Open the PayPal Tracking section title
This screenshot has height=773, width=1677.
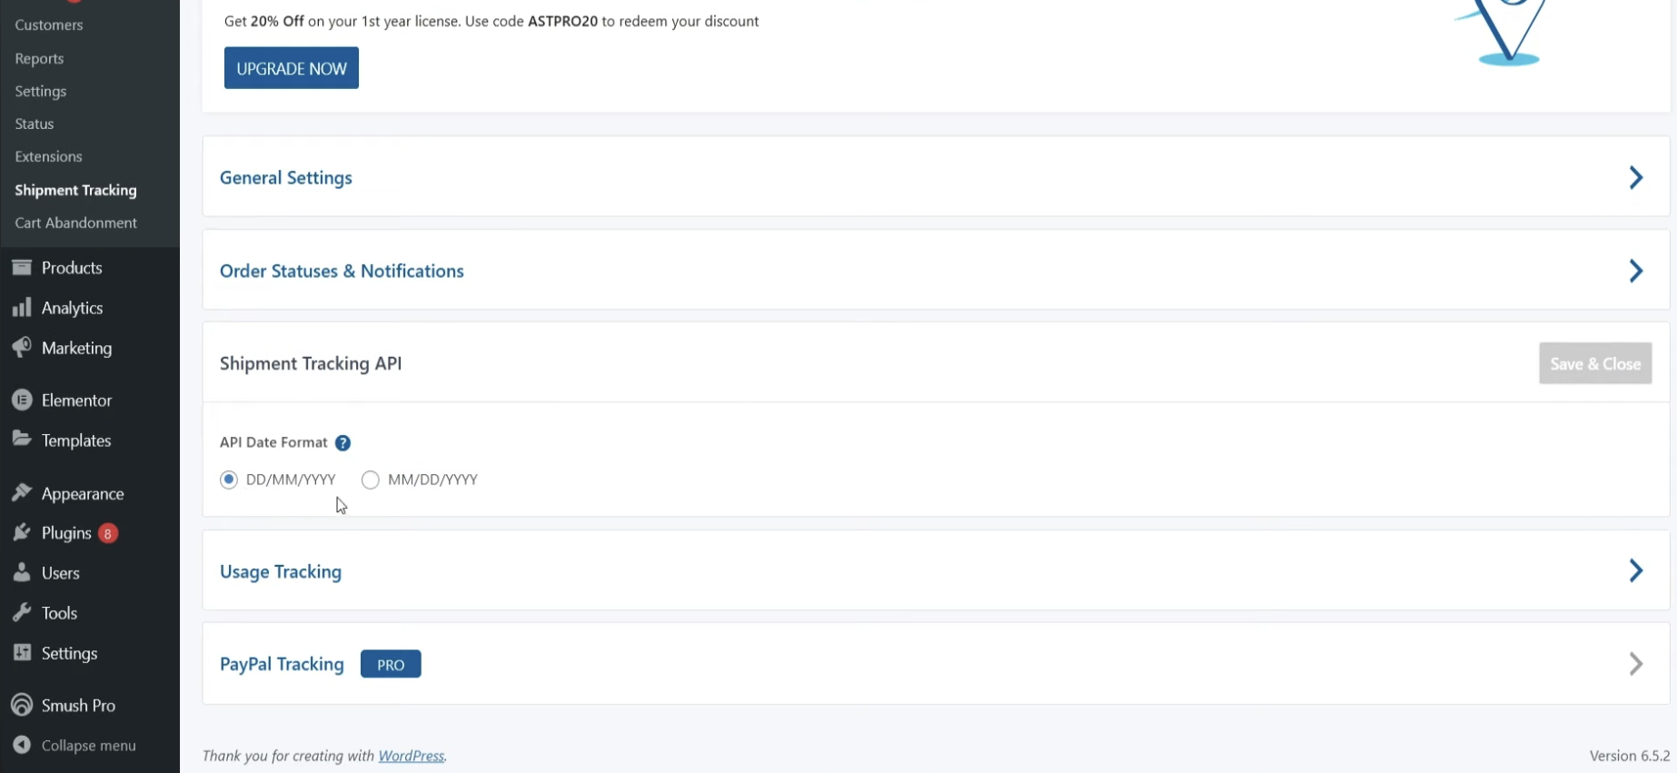[282, 664]
